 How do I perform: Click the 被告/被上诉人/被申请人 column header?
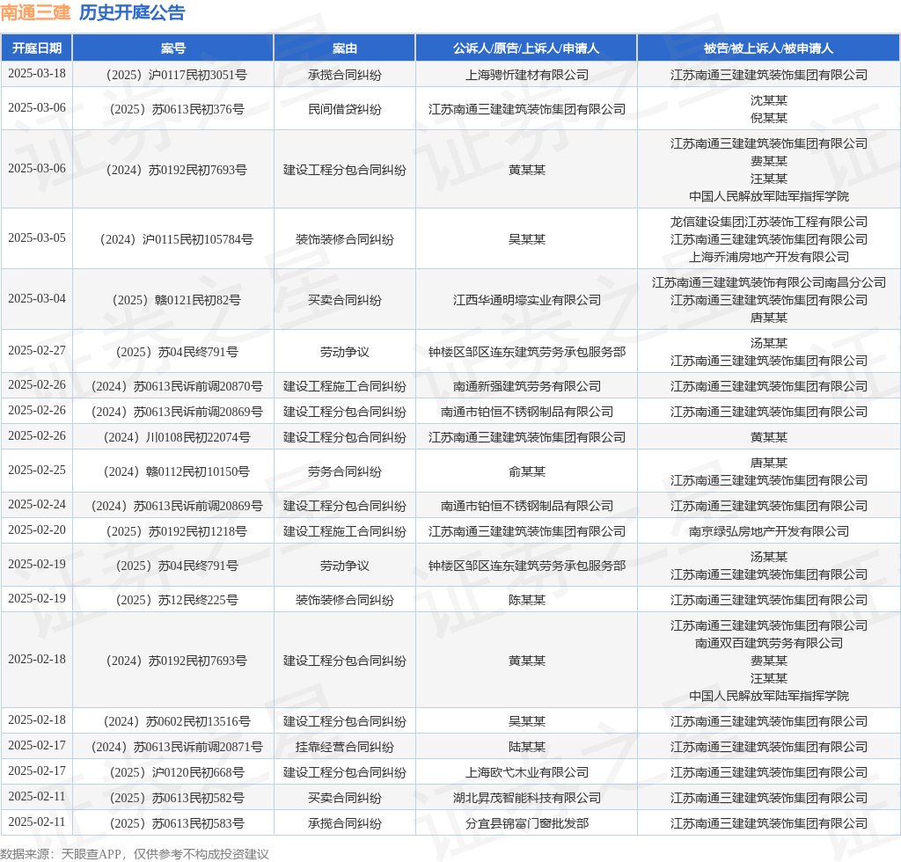point(769,48)
